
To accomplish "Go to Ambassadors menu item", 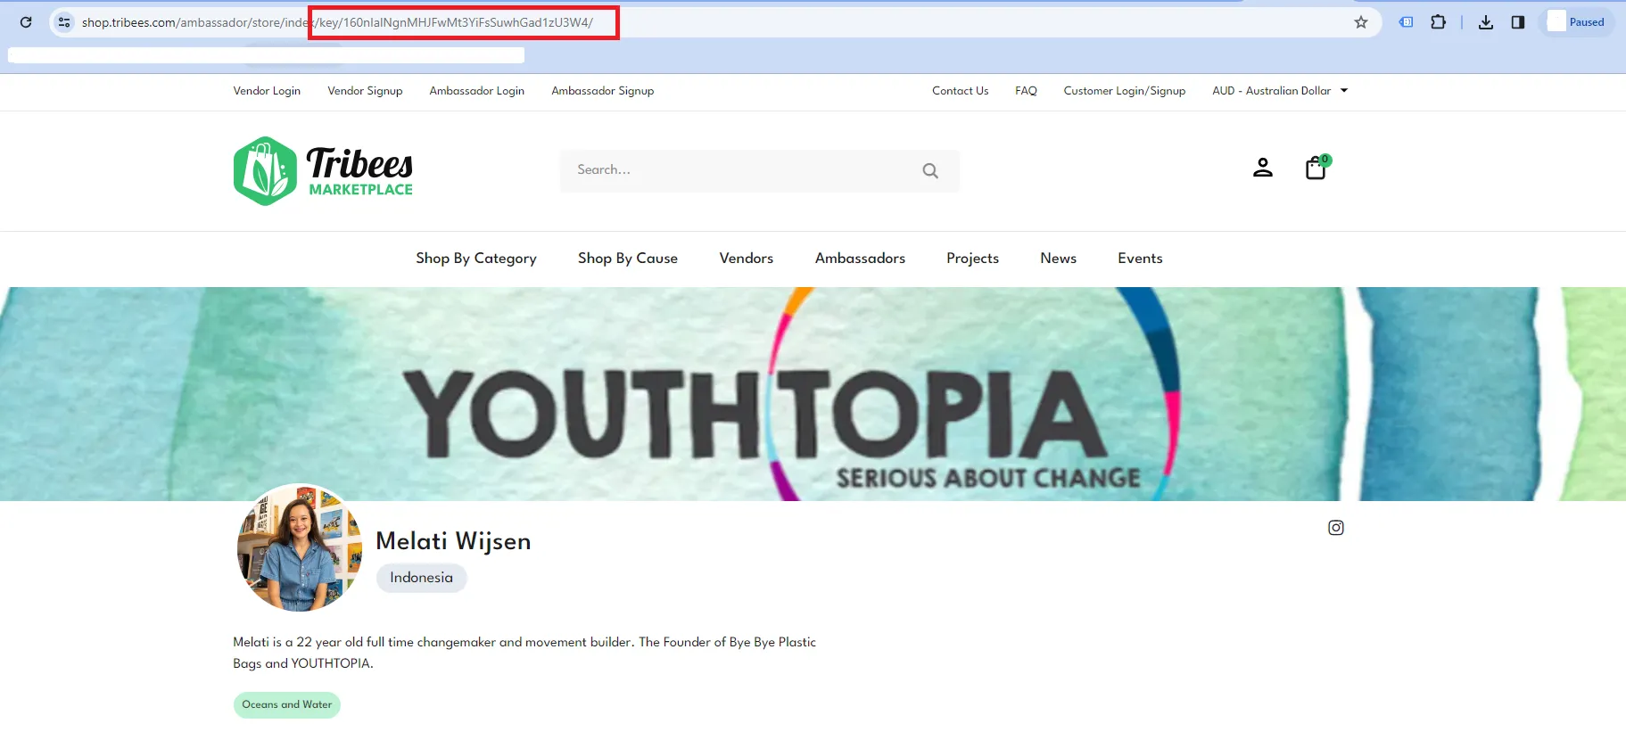I will click(860, 259).
